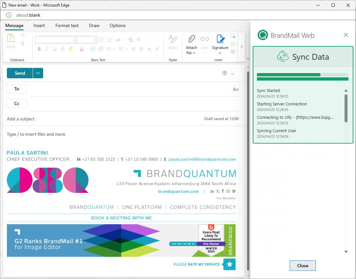Toggle underline formatting
The width and height of the screenshot is (356, 279).
click(55, 49)
